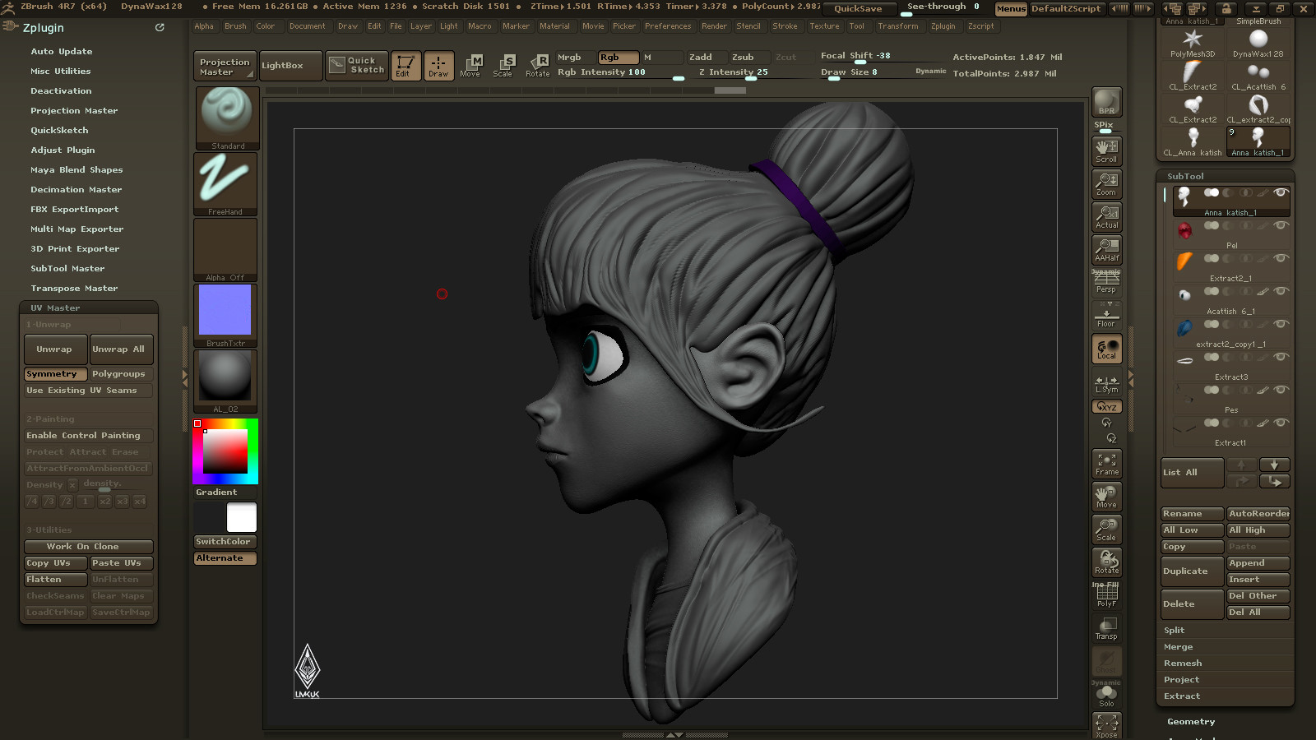Select the Rotate transform icon in top shelf

coord(537,65)
